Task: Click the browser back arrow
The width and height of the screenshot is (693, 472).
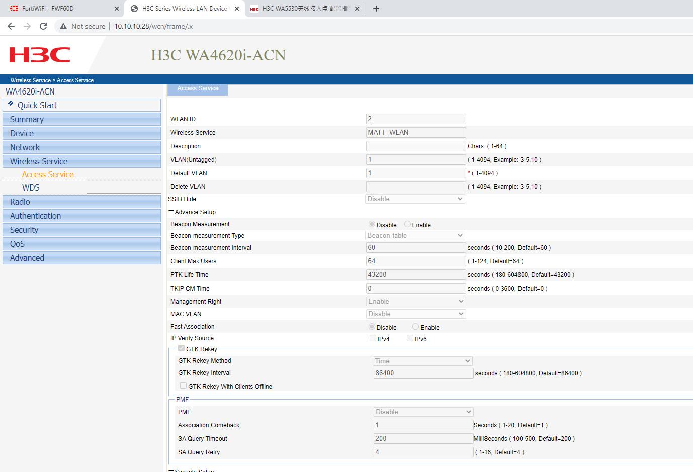Action: (11, 26)
